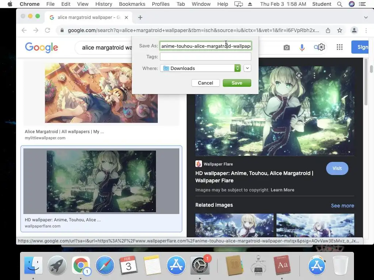Reload the page with refresh icon
The image size is (374, 280).
click(47, 30)
